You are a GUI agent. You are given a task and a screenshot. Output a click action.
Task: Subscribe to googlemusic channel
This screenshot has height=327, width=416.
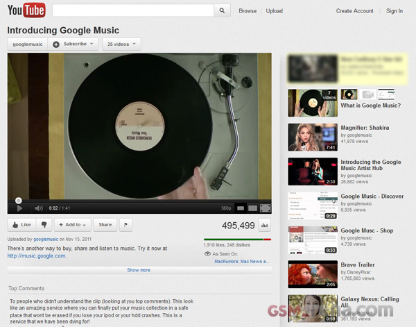73,44
